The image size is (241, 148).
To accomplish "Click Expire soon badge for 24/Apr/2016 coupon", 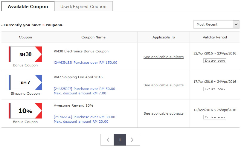I will click(215, 89).
